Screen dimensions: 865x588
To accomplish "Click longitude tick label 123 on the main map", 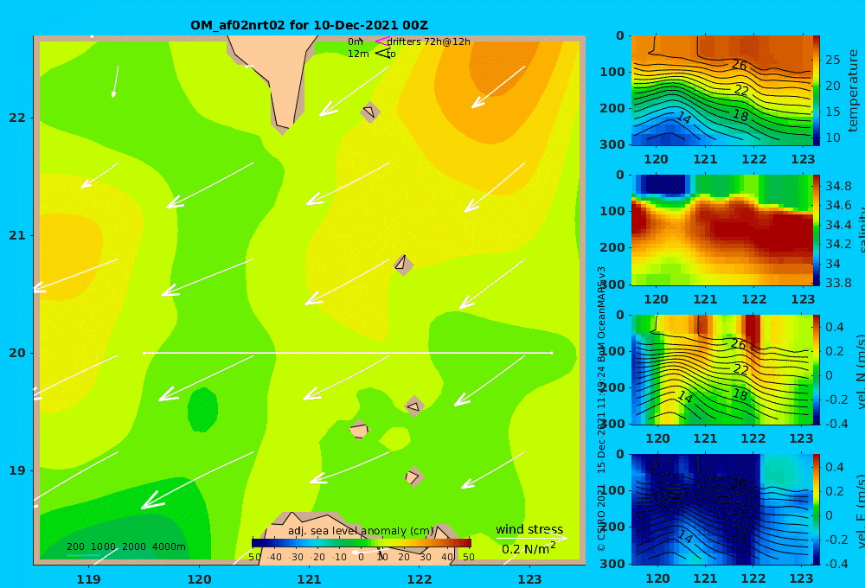I will tap(529, 579).
